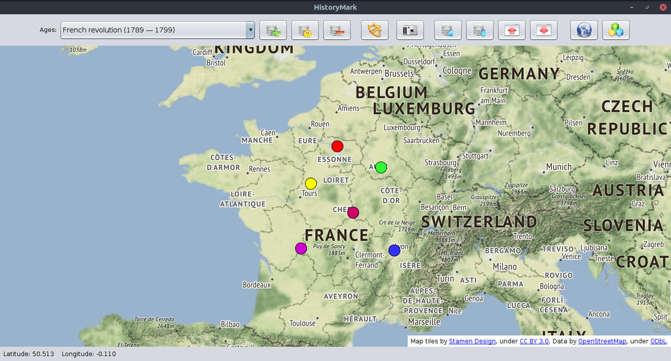Viewport: 671px width, 361px height.
Task: Click the remove database (red minus) button
Action: [337, 30]
